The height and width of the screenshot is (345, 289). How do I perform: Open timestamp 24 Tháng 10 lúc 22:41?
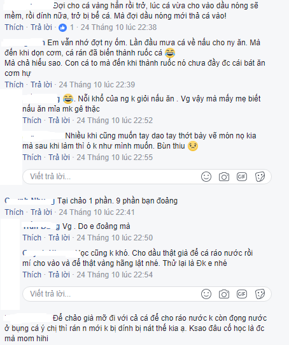(97, 212)
